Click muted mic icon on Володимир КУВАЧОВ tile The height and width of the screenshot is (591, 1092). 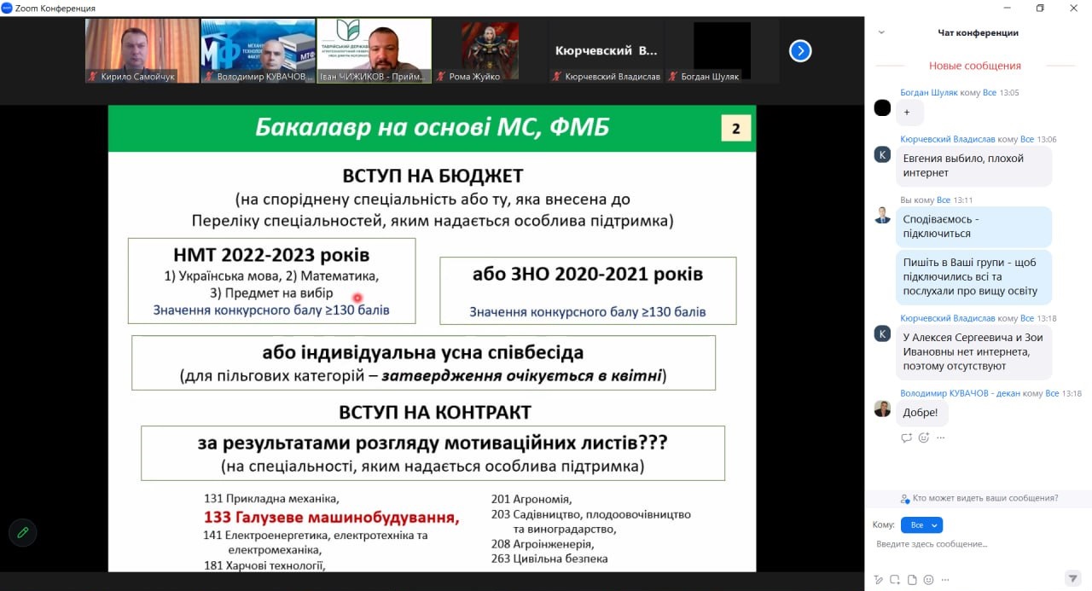pyautogui.click(x=208, y=77)
